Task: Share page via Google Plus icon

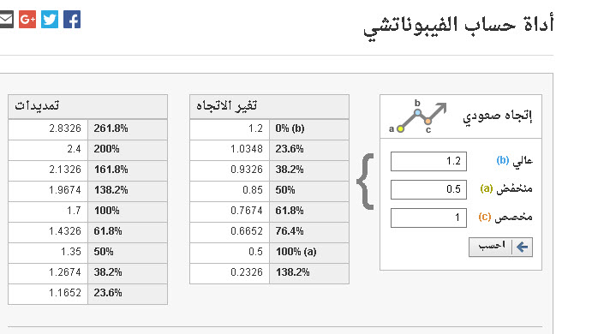Action: tap(27, 19)
